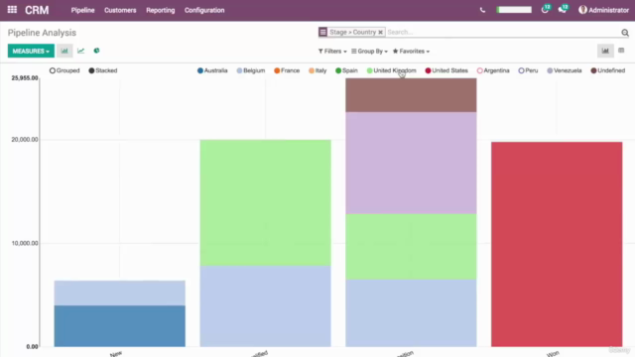Click the phone call icon
This screenshot has width=635, height=357.
click(x=482, y=10)
